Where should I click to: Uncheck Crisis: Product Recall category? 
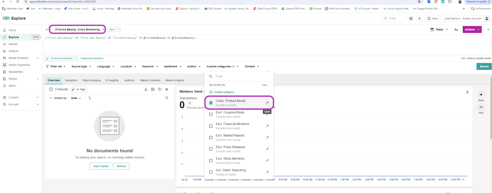coord(211,103)
